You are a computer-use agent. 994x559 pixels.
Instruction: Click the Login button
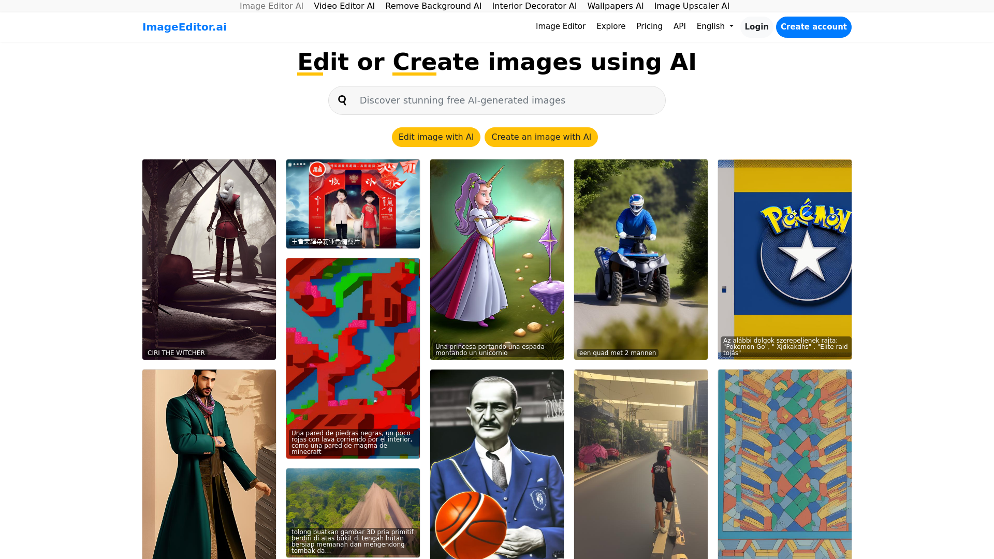tap(756, 27)
